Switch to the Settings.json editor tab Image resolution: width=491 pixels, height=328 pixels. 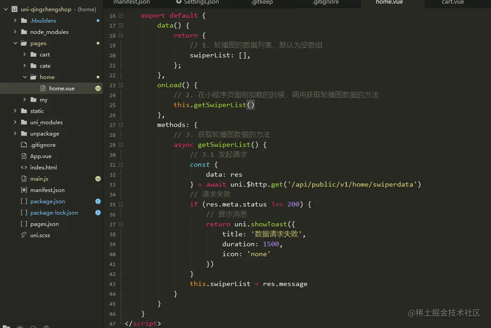pyautogui.click(x=197, y=2)
